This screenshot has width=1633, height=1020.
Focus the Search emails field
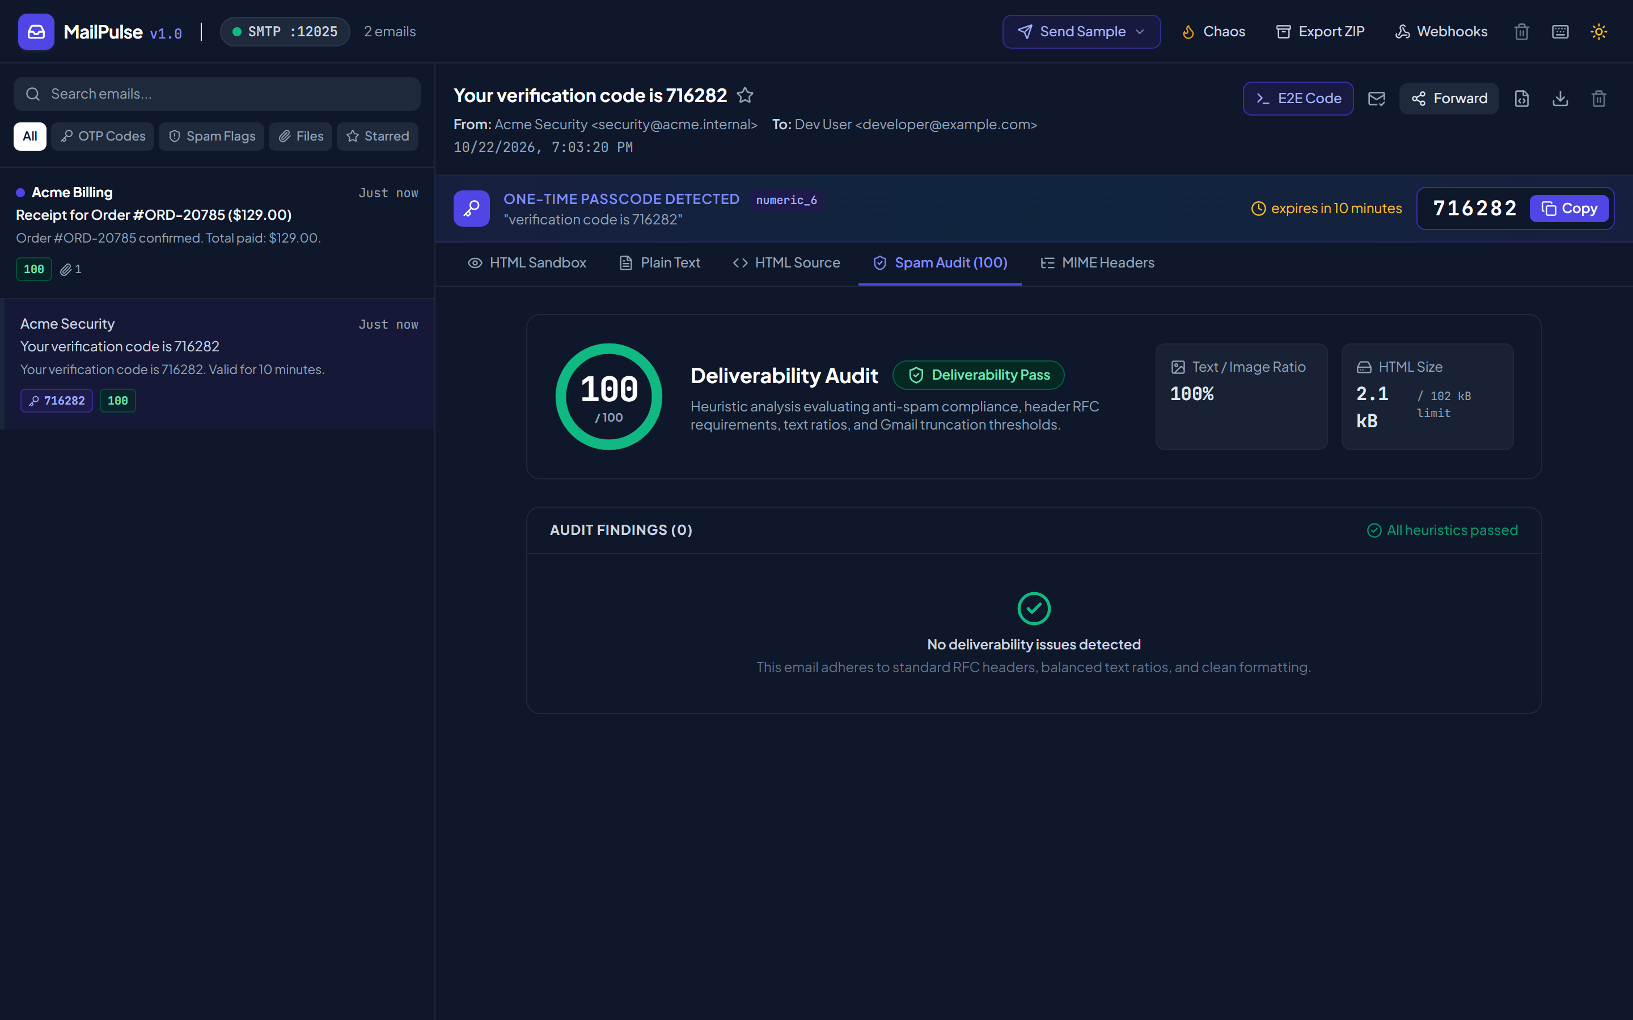217,93
